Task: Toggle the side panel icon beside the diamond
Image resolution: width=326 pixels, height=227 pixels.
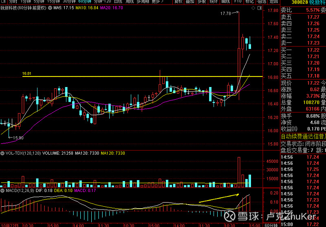Action: 260,8
